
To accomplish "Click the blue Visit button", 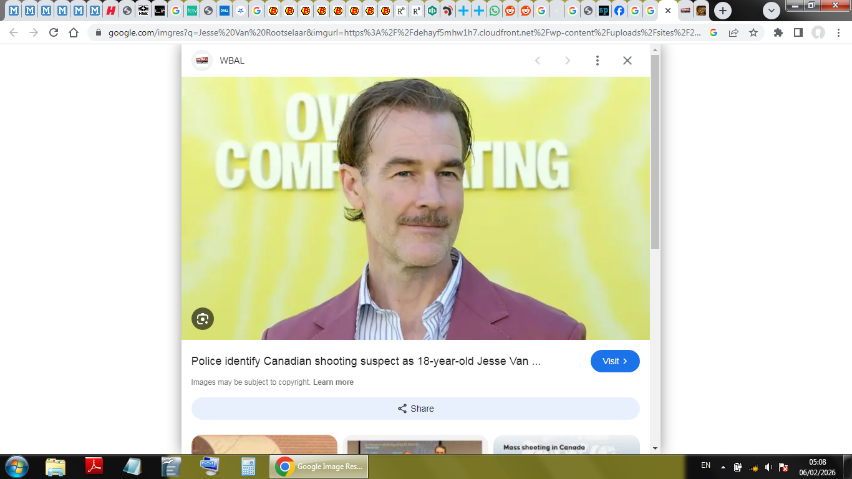I will coord(615,361).
